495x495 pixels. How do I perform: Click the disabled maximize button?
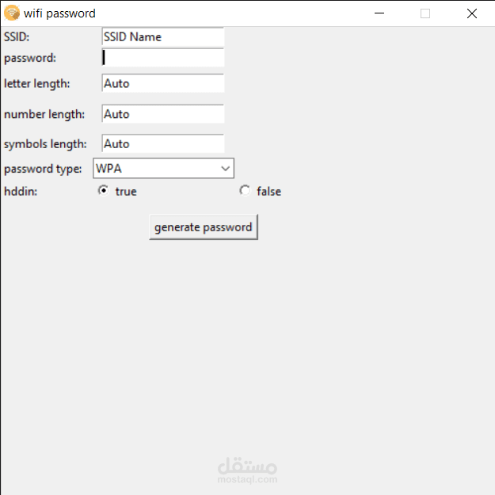[425, 13]
